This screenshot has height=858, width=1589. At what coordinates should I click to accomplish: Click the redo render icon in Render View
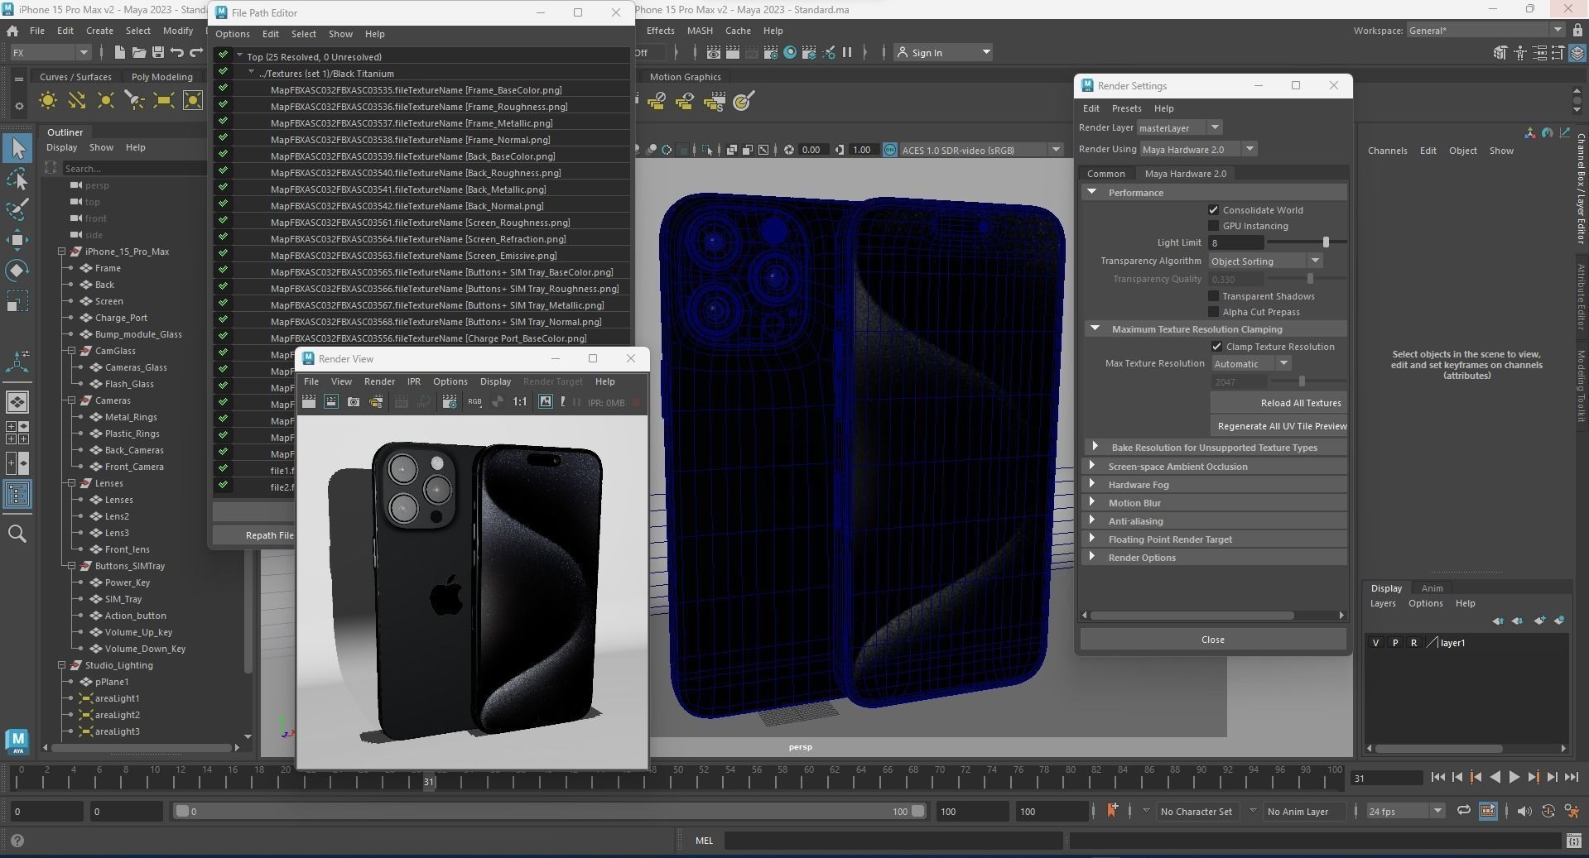tap(309, 402)
